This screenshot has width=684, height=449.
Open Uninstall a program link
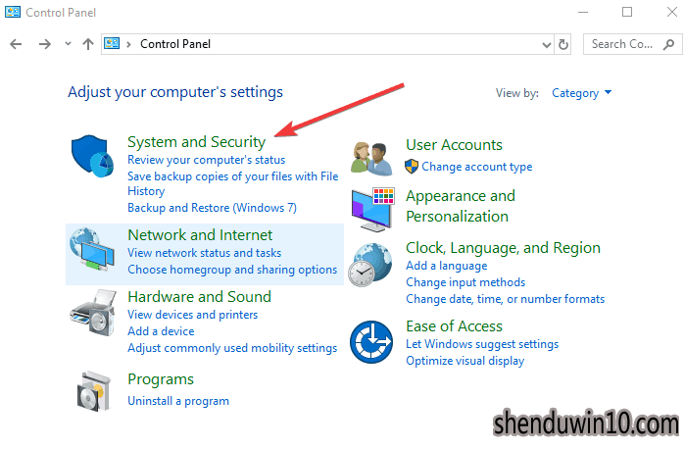[178, 401]
